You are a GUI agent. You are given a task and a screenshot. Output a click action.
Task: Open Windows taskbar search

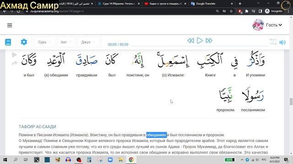16,160
